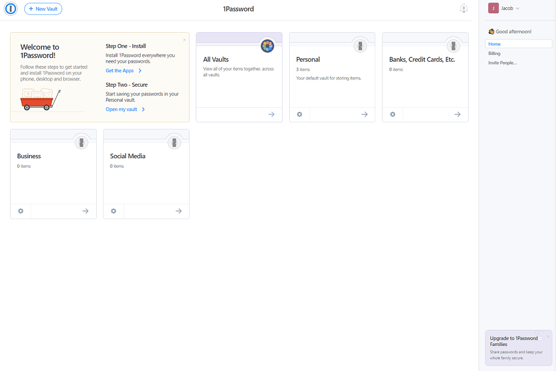This screenshot has width=556, height=371.
Task: Click the 1Password page title
Action: (239, 9)
